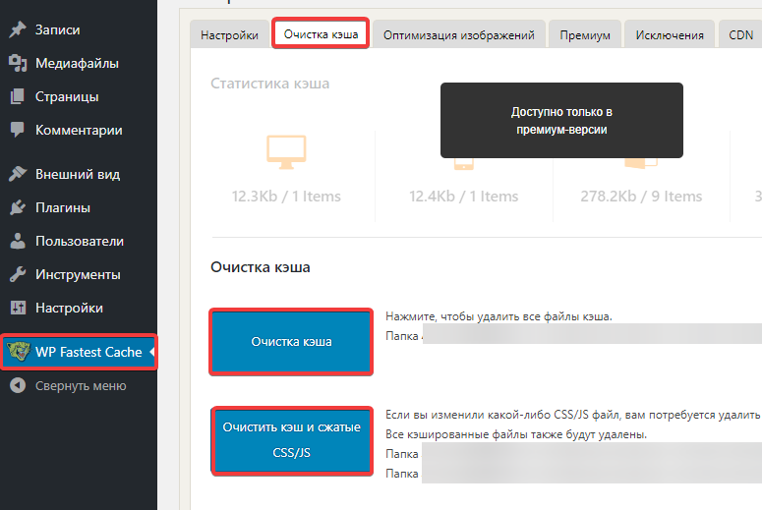Screen dimensions: 762x510
Task: Click the Статистика кэша heading
Action: (x=269, y=84)
